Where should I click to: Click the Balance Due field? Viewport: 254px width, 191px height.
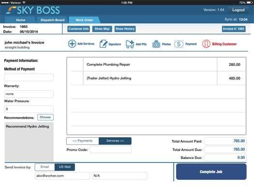pos(225,158)
